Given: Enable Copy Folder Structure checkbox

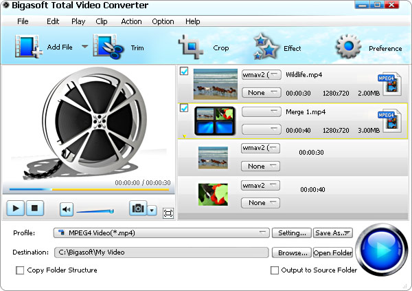Looking at the screenshot, I should click(x=20, y=270).
